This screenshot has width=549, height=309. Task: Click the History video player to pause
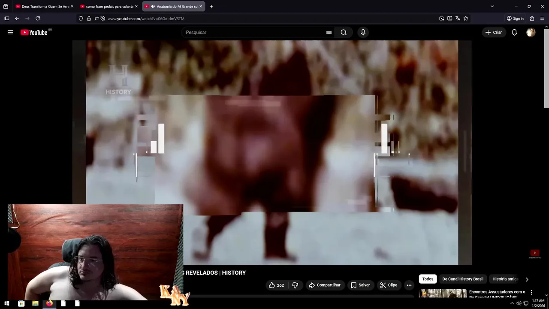pos(272,153)
